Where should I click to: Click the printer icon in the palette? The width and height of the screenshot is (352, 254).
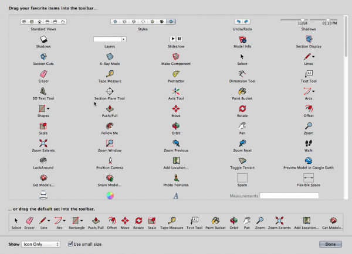click(43, 195)
